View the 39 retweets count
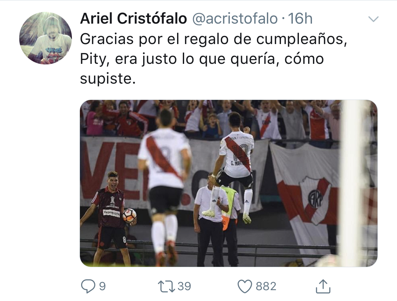This screenshot has height=301, width=397. (184, 286)
